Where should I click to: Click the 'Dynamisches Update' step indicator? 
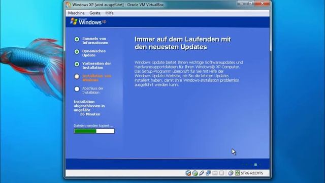point(77,52)
